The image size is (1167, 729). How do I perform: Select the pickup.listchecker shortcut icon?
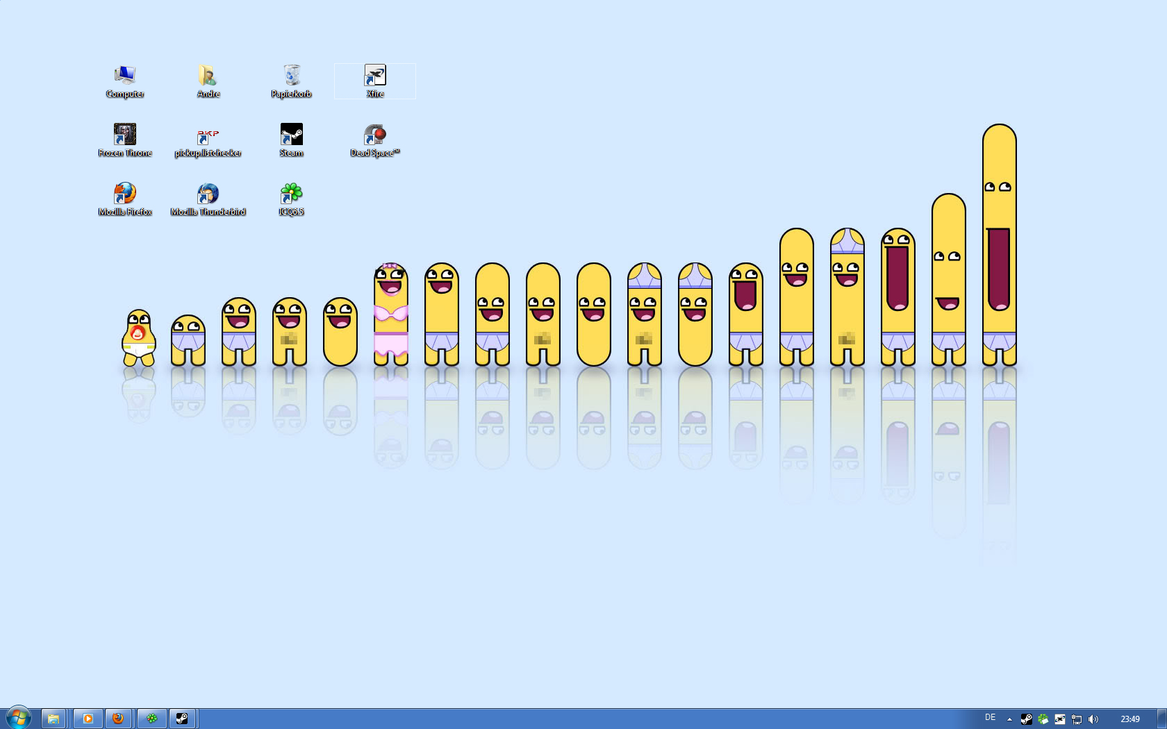pyautogui.click(x=208, y=141)
